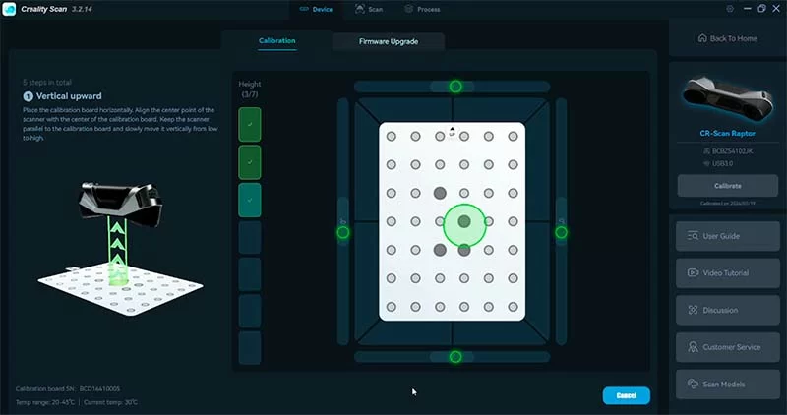Click the up arrow marker on calibration board
Viewport: 787px width, 415px height.
pyautogui.click(x=452, y=131)
